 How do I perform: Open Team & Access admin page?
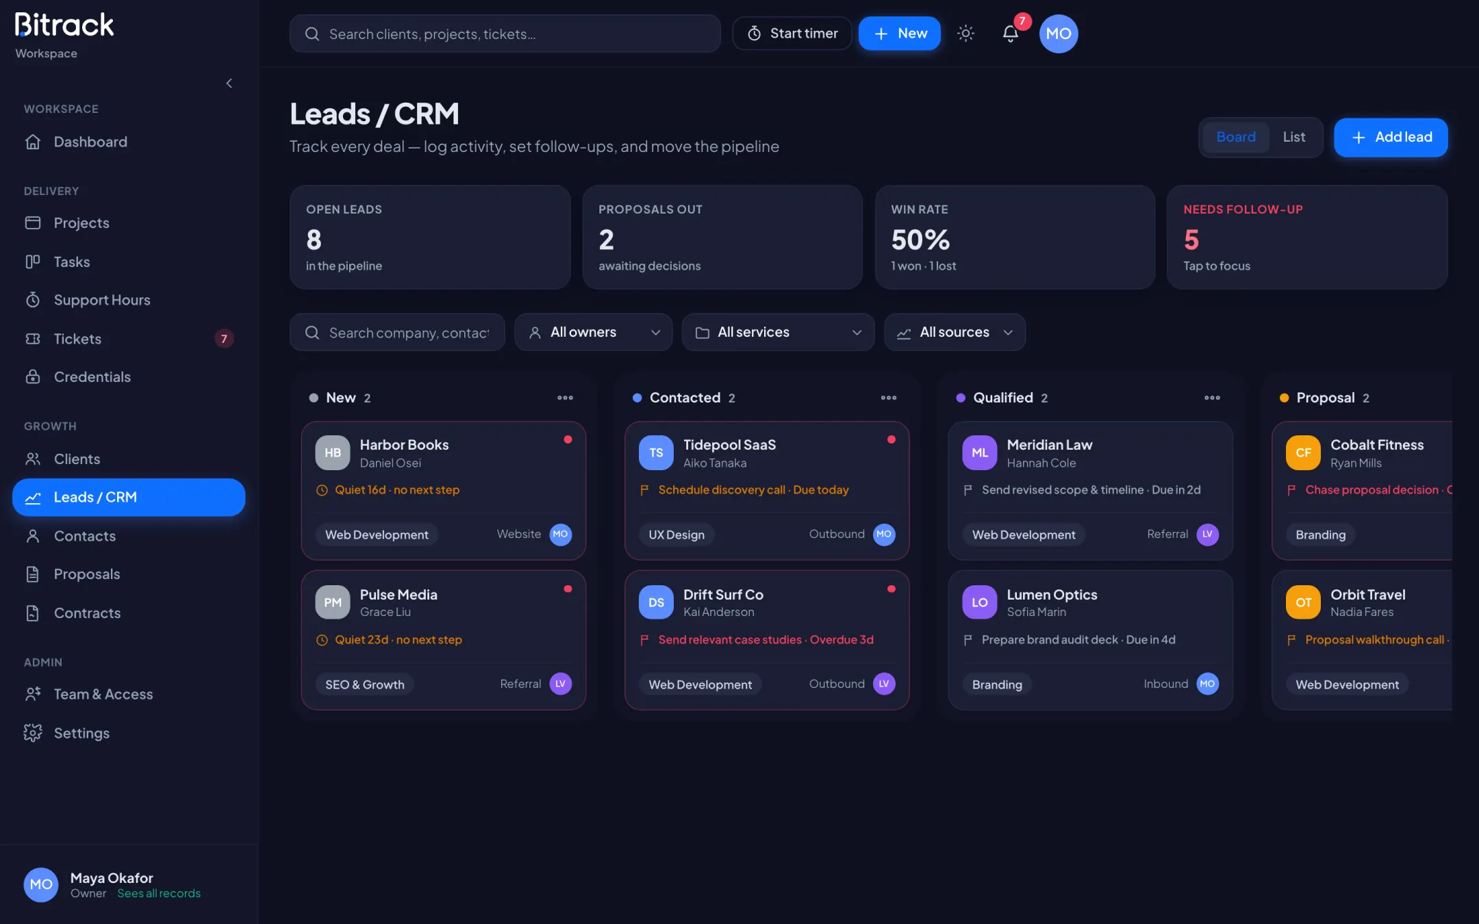tap(129, 694)
